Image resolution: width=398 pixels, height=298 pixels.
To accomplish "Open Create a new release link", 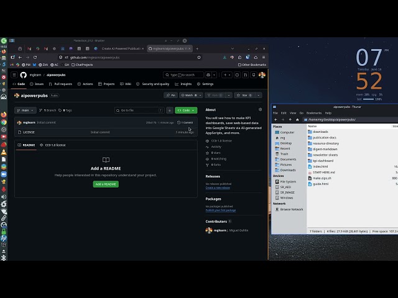I will pyautogui.click(x=218, y=187).
